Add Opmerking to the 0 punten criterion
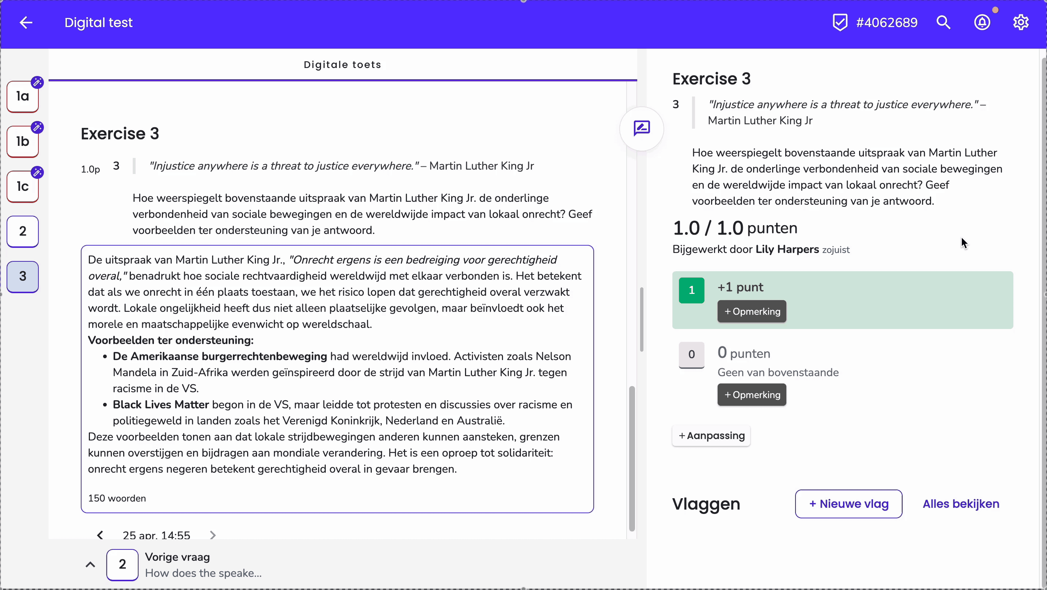Screen dimensions: 1047x590 coord(752,394)
